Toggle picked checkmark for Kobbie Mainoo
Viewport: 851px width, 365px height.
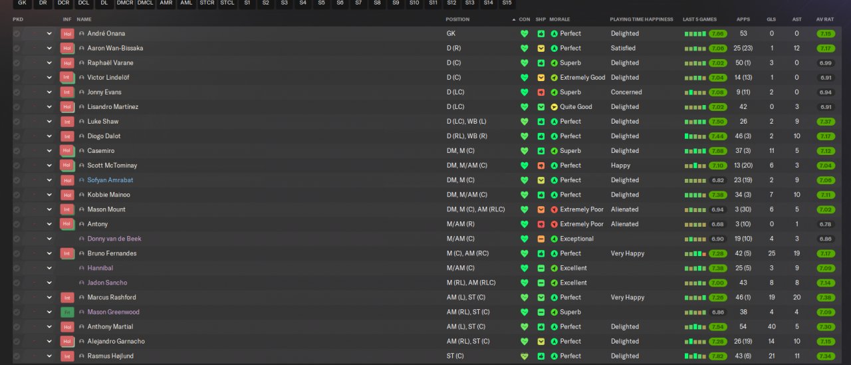pos(17,195)
